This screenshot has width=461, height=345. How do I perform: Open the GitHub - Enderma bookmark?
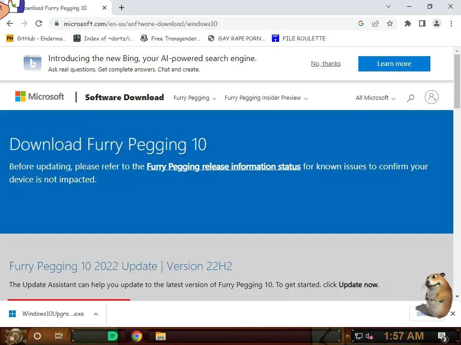tap(36, 39)
